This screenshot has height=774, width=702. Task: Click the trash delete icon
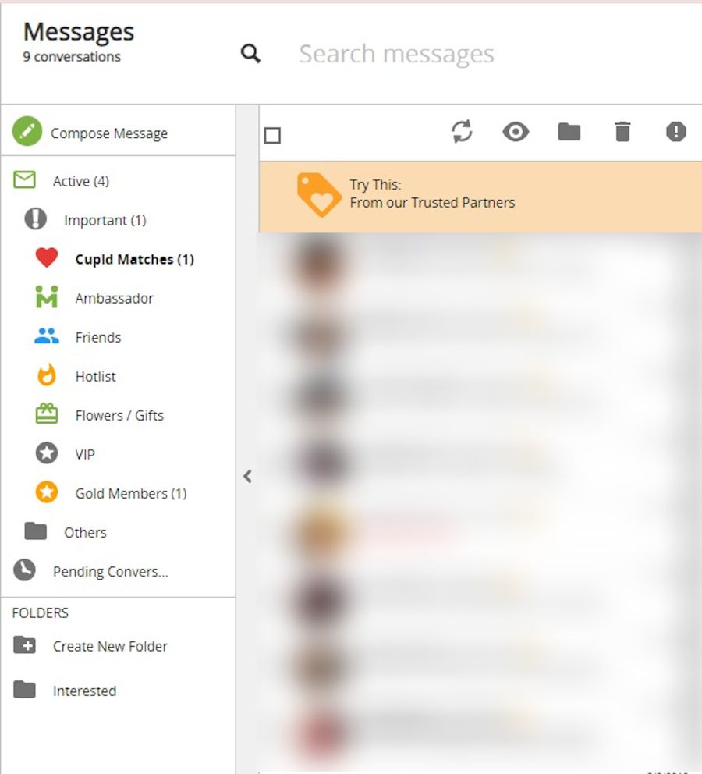coord(622,132)
